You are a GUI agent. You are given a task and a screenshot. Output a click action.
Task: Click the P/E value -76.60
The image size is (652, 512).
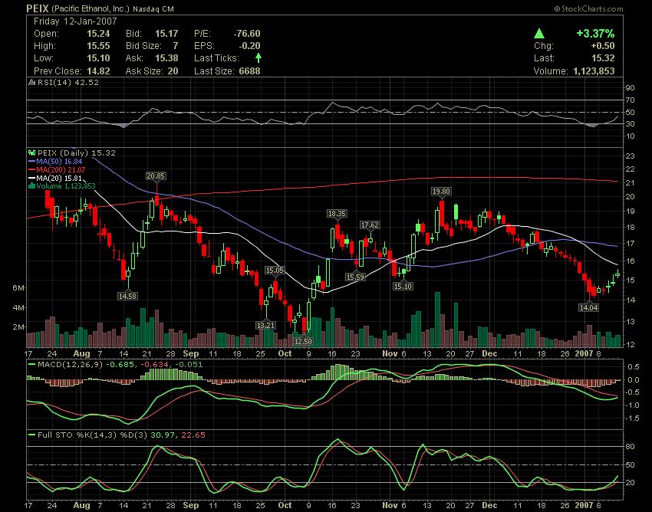pos(247,34)
